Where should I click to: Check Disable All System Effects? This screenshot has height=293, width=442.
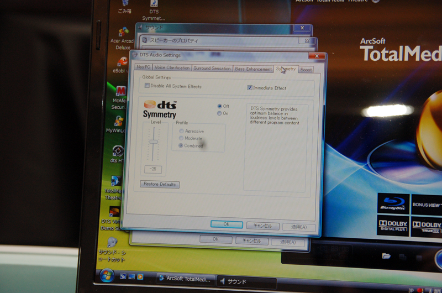click(147, 86)
